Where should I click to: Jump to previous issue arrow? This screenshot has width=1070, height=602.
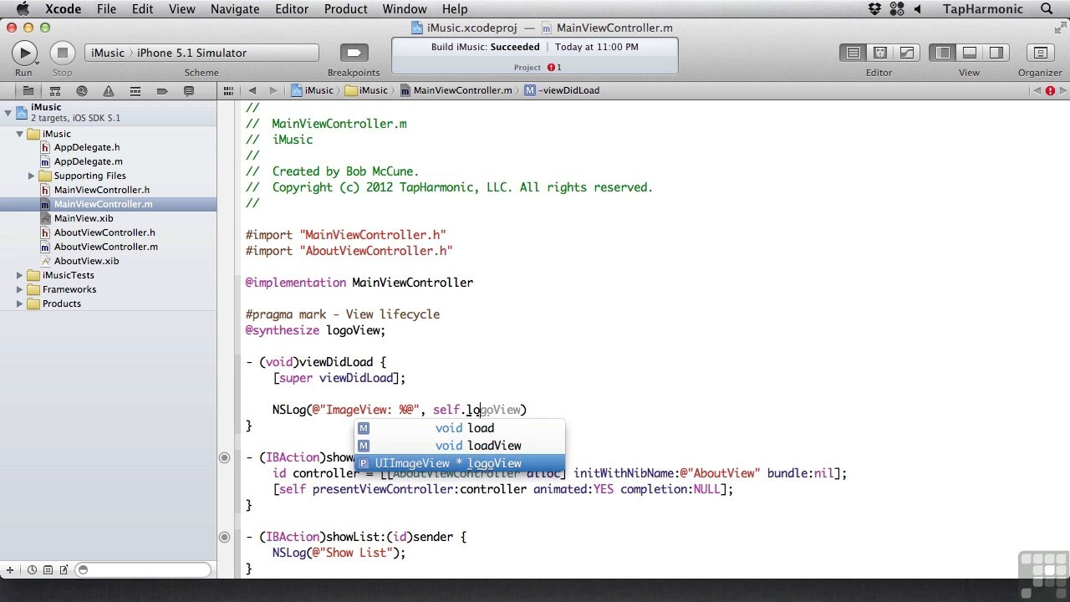[1037, 90]
